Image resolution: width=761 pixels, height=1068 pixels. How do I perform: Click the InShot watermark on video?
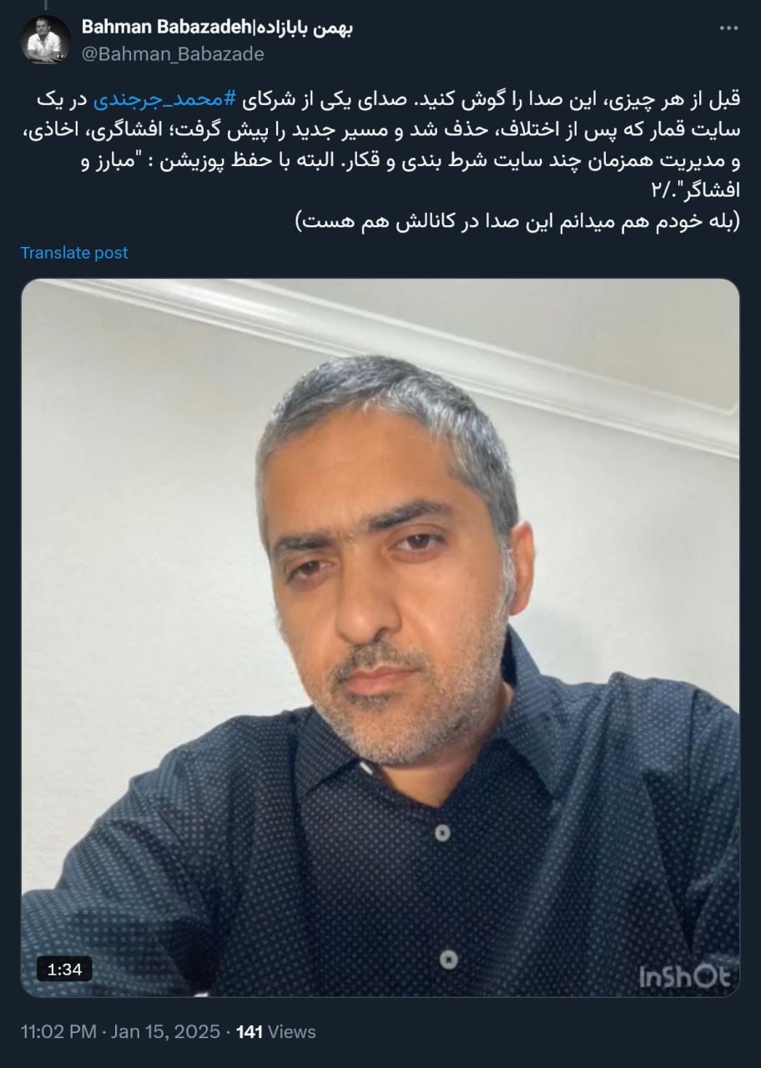pyautogui.click(x=684, y=976)
